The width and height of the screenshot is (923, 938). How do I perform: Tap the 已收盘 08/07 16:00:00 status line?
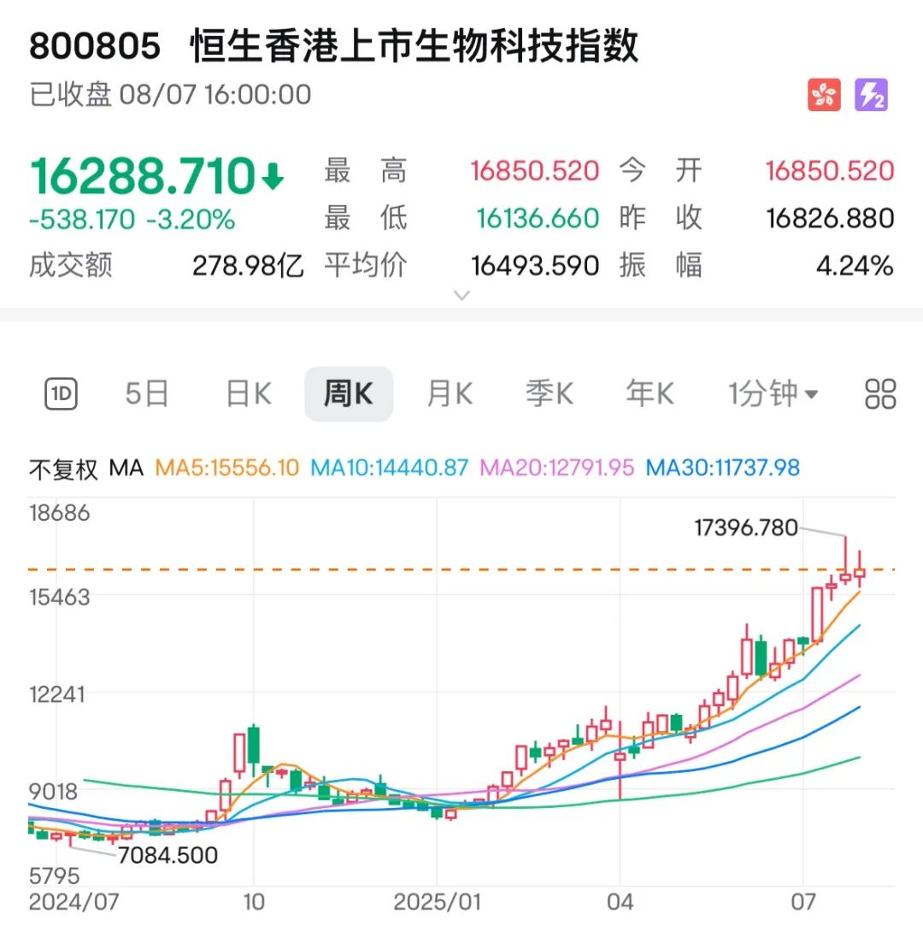click(170, 95)
